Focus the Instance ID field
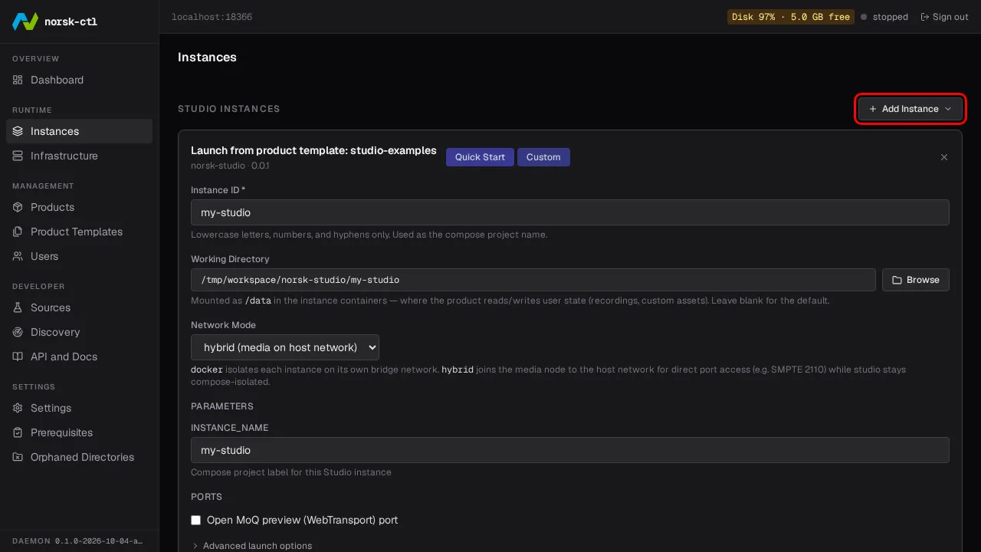The height and width of the screenshot is (552, 981). 570,212
